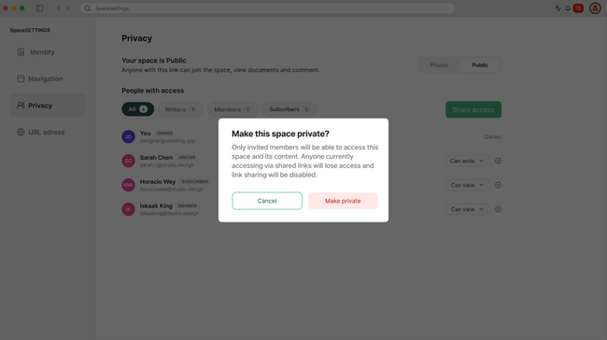Select the Public visibility option
The height and width of the screenshot is (340, 607).
coord(480,65)
